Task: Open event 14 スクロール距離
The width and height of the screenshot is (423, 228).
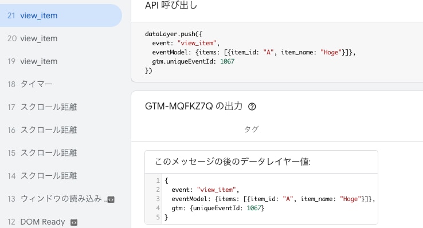Action: point(60,176)
